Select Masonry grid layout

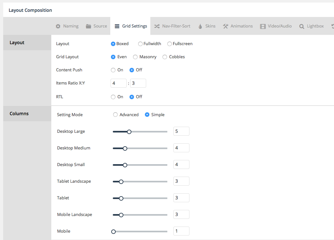[x=135, y=57]
